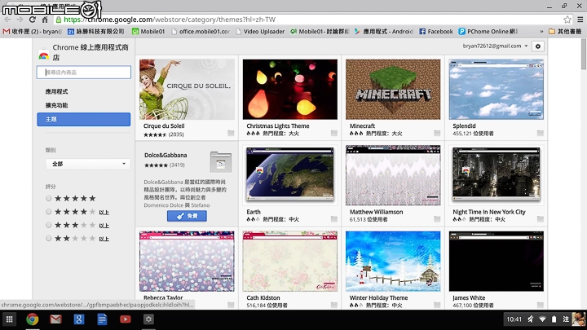Go back with the browser back arrow
This screenshot has height=330, width=587.
click(x=7, y=20)
